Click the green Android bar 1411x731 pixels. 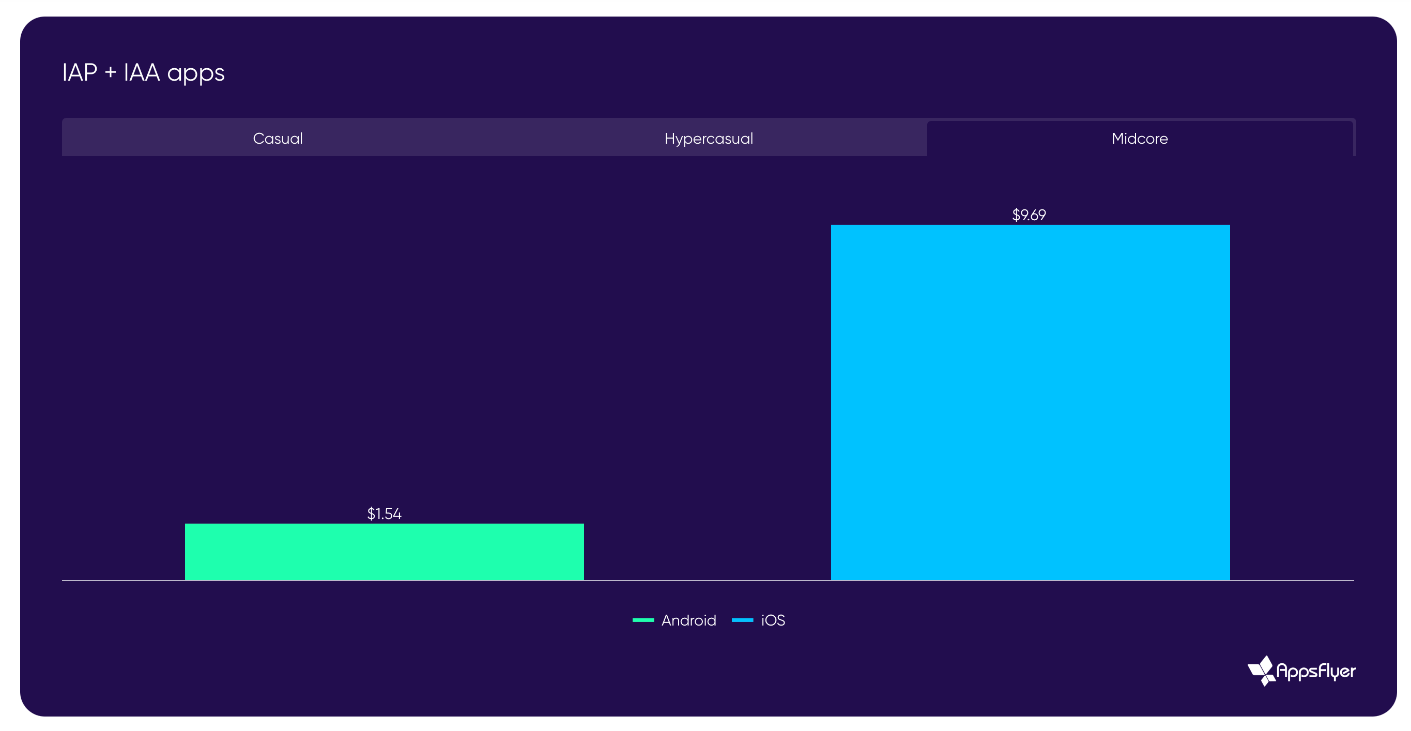384,551
